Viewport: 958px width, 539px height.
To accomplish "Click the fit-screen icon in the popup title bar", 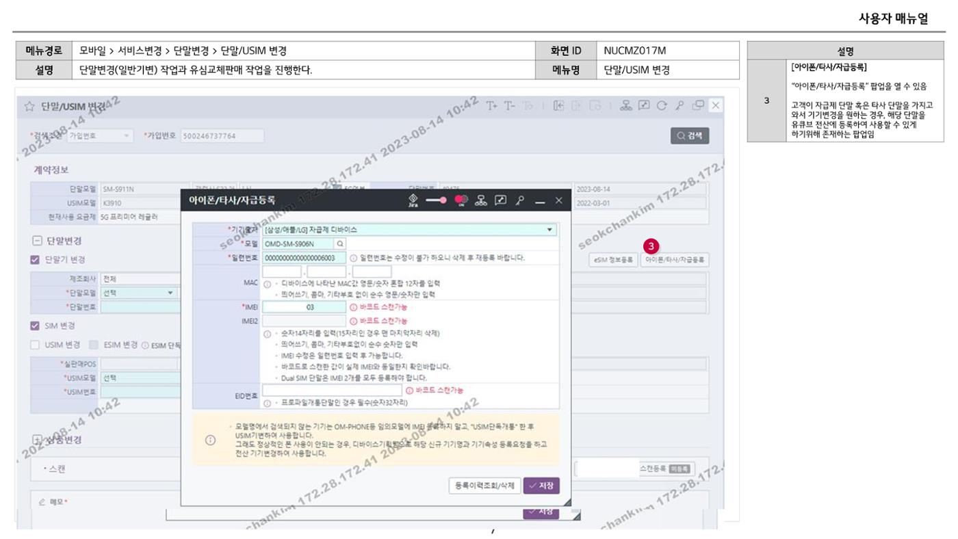I will (x=501, y=200).
